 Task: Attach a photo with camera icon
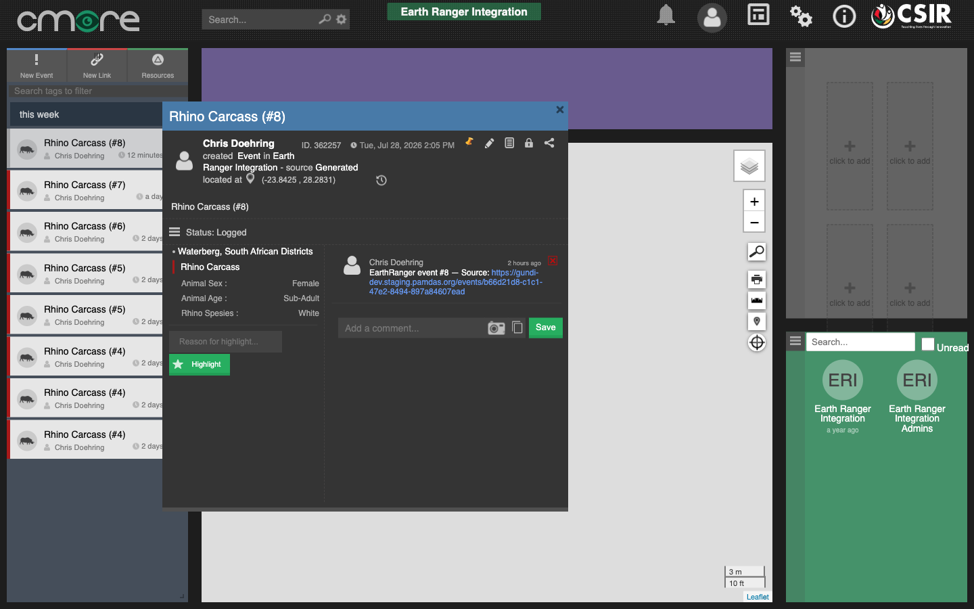(496, 328)
